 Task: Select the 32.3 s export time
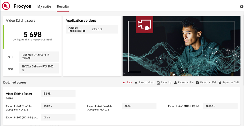[139, 106]
